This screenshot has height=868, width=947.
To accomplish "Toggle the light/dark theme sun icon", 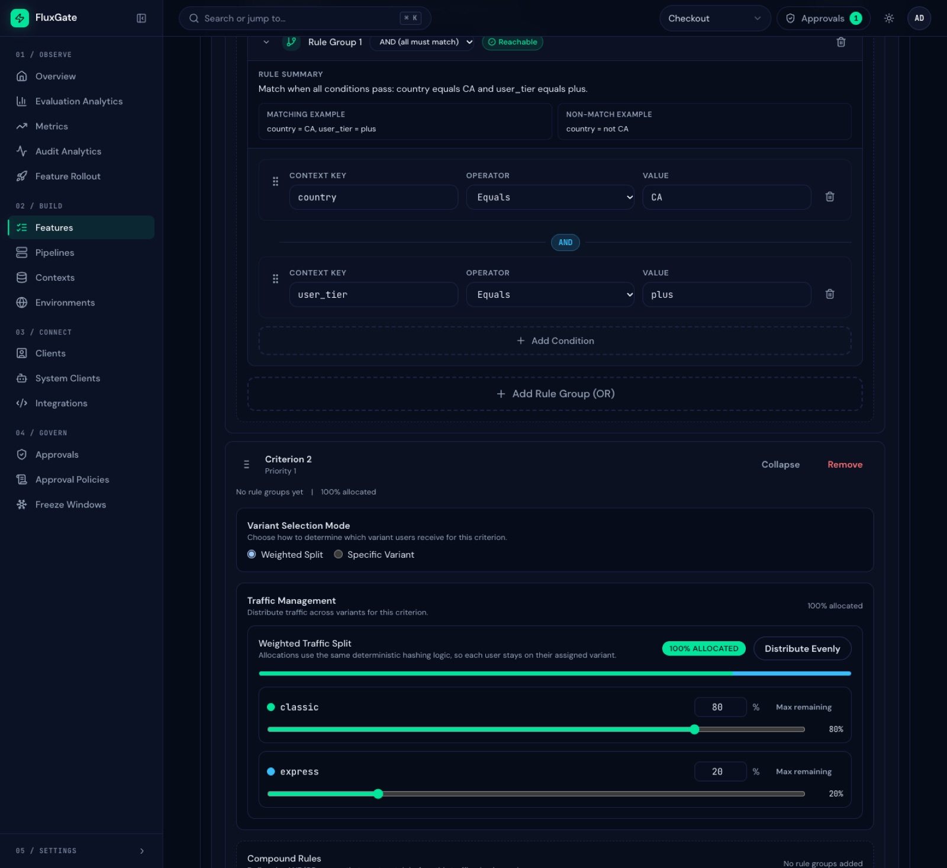I will [888, 18].
